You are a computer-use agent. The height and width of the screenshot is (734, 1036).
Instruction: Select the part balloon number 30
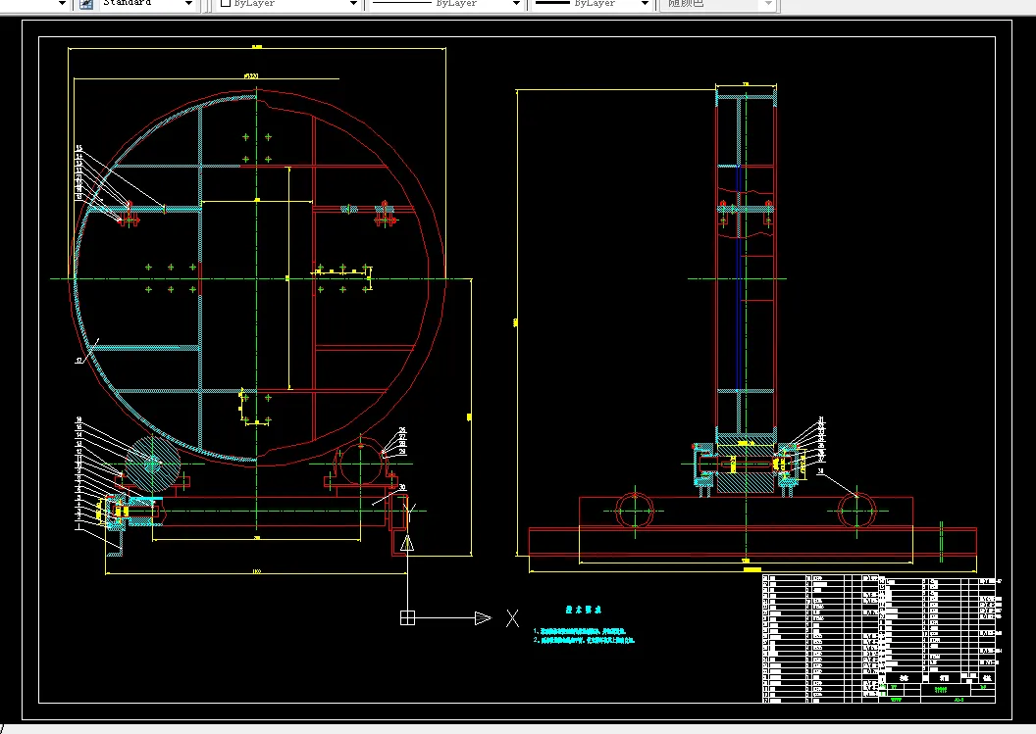click(401, 487)
